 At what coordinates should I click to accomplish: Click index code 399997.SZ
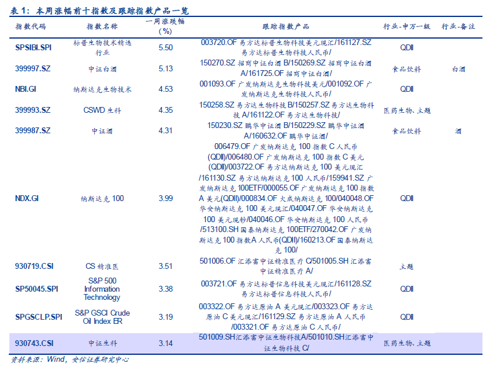(33, 68)
